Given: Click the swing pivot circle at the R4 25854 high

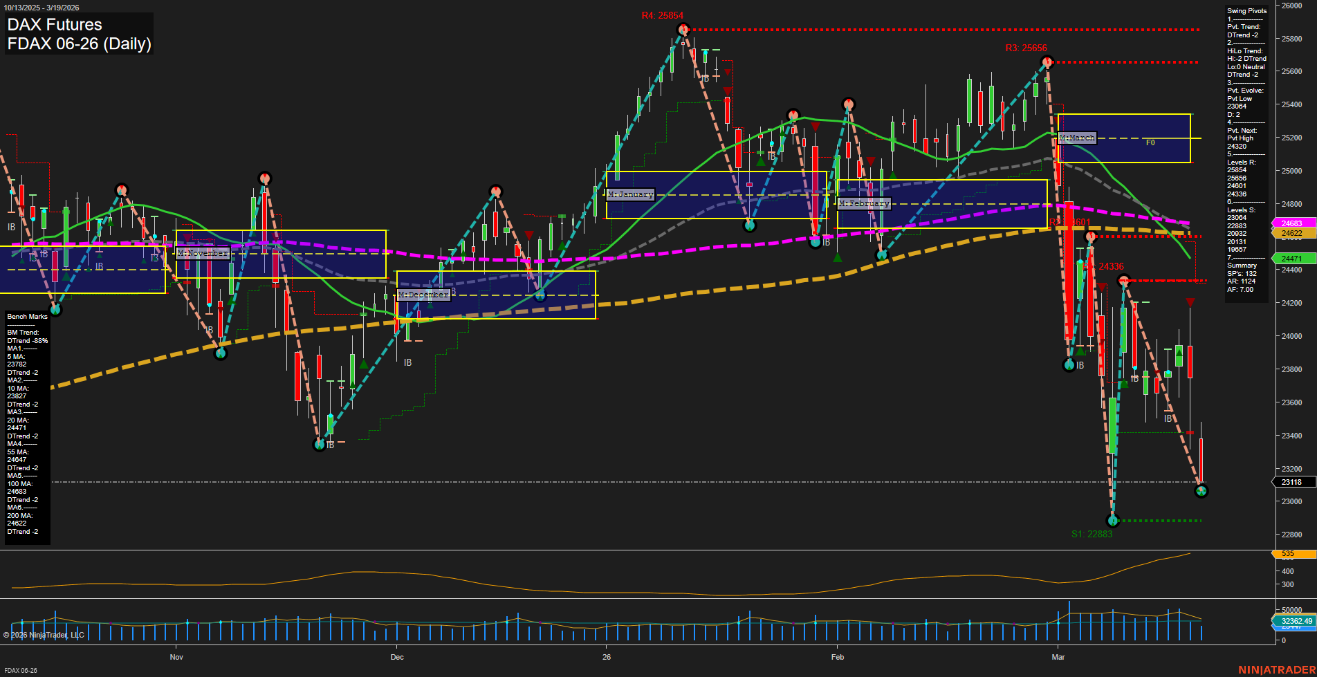Looking at the screenshot, I should (x=683, y=29).
